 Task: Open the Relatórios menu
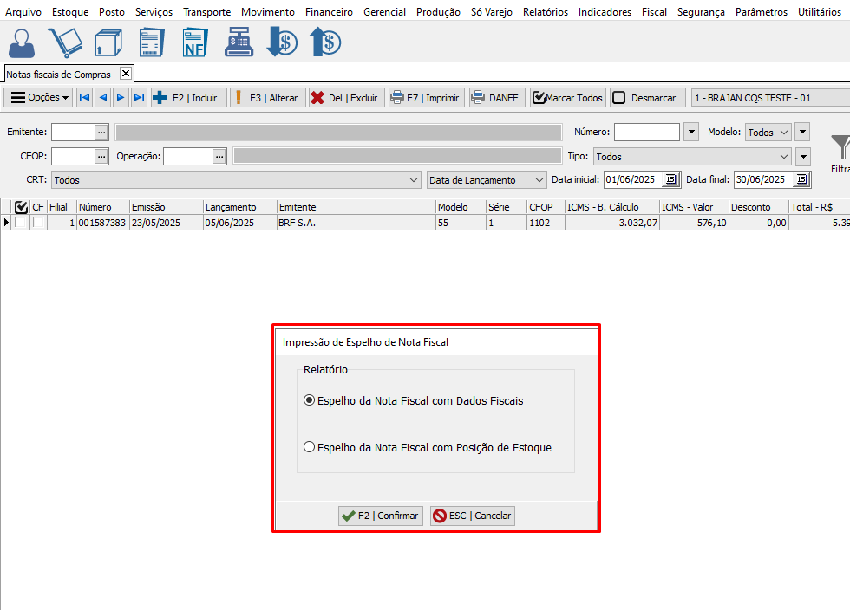[x=546, y=11]
